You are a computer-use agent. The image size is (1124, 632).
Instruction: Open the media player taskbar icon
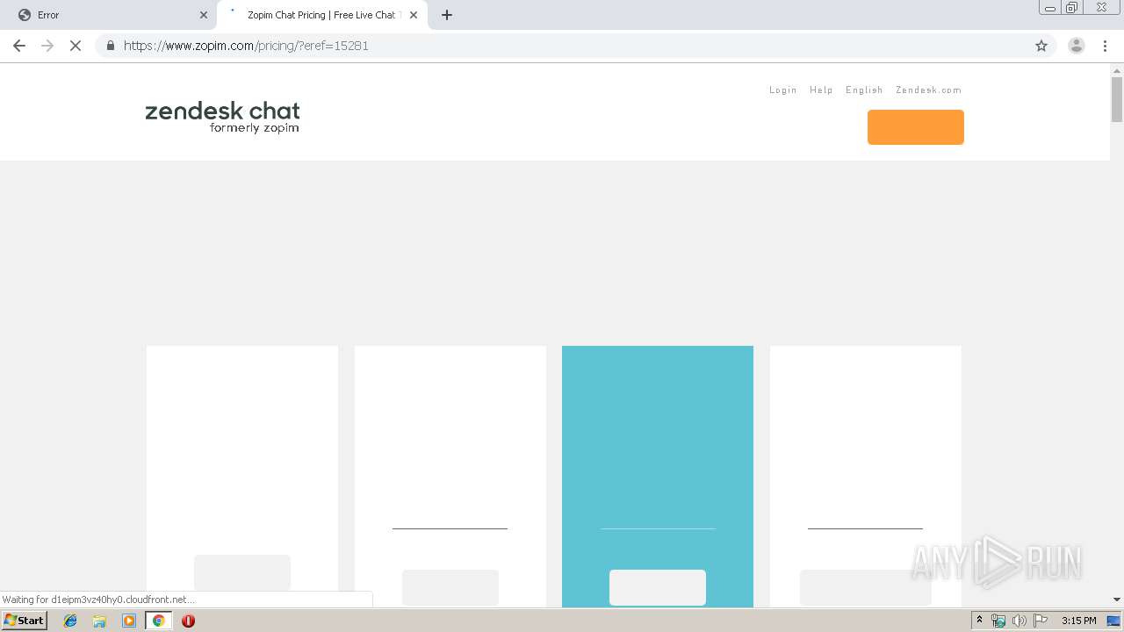(129, 621)
